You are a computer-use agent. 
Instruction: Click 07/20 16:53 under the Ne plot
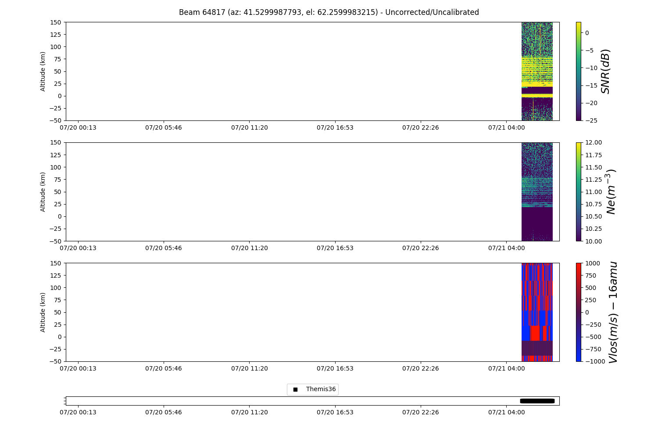pos(335,248)
